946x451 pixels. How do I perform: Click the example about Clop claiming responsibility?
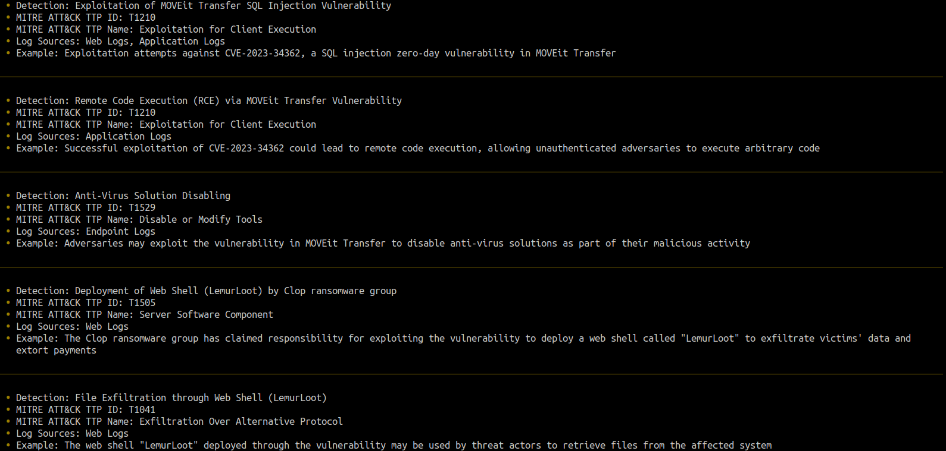tap(463, 339)
